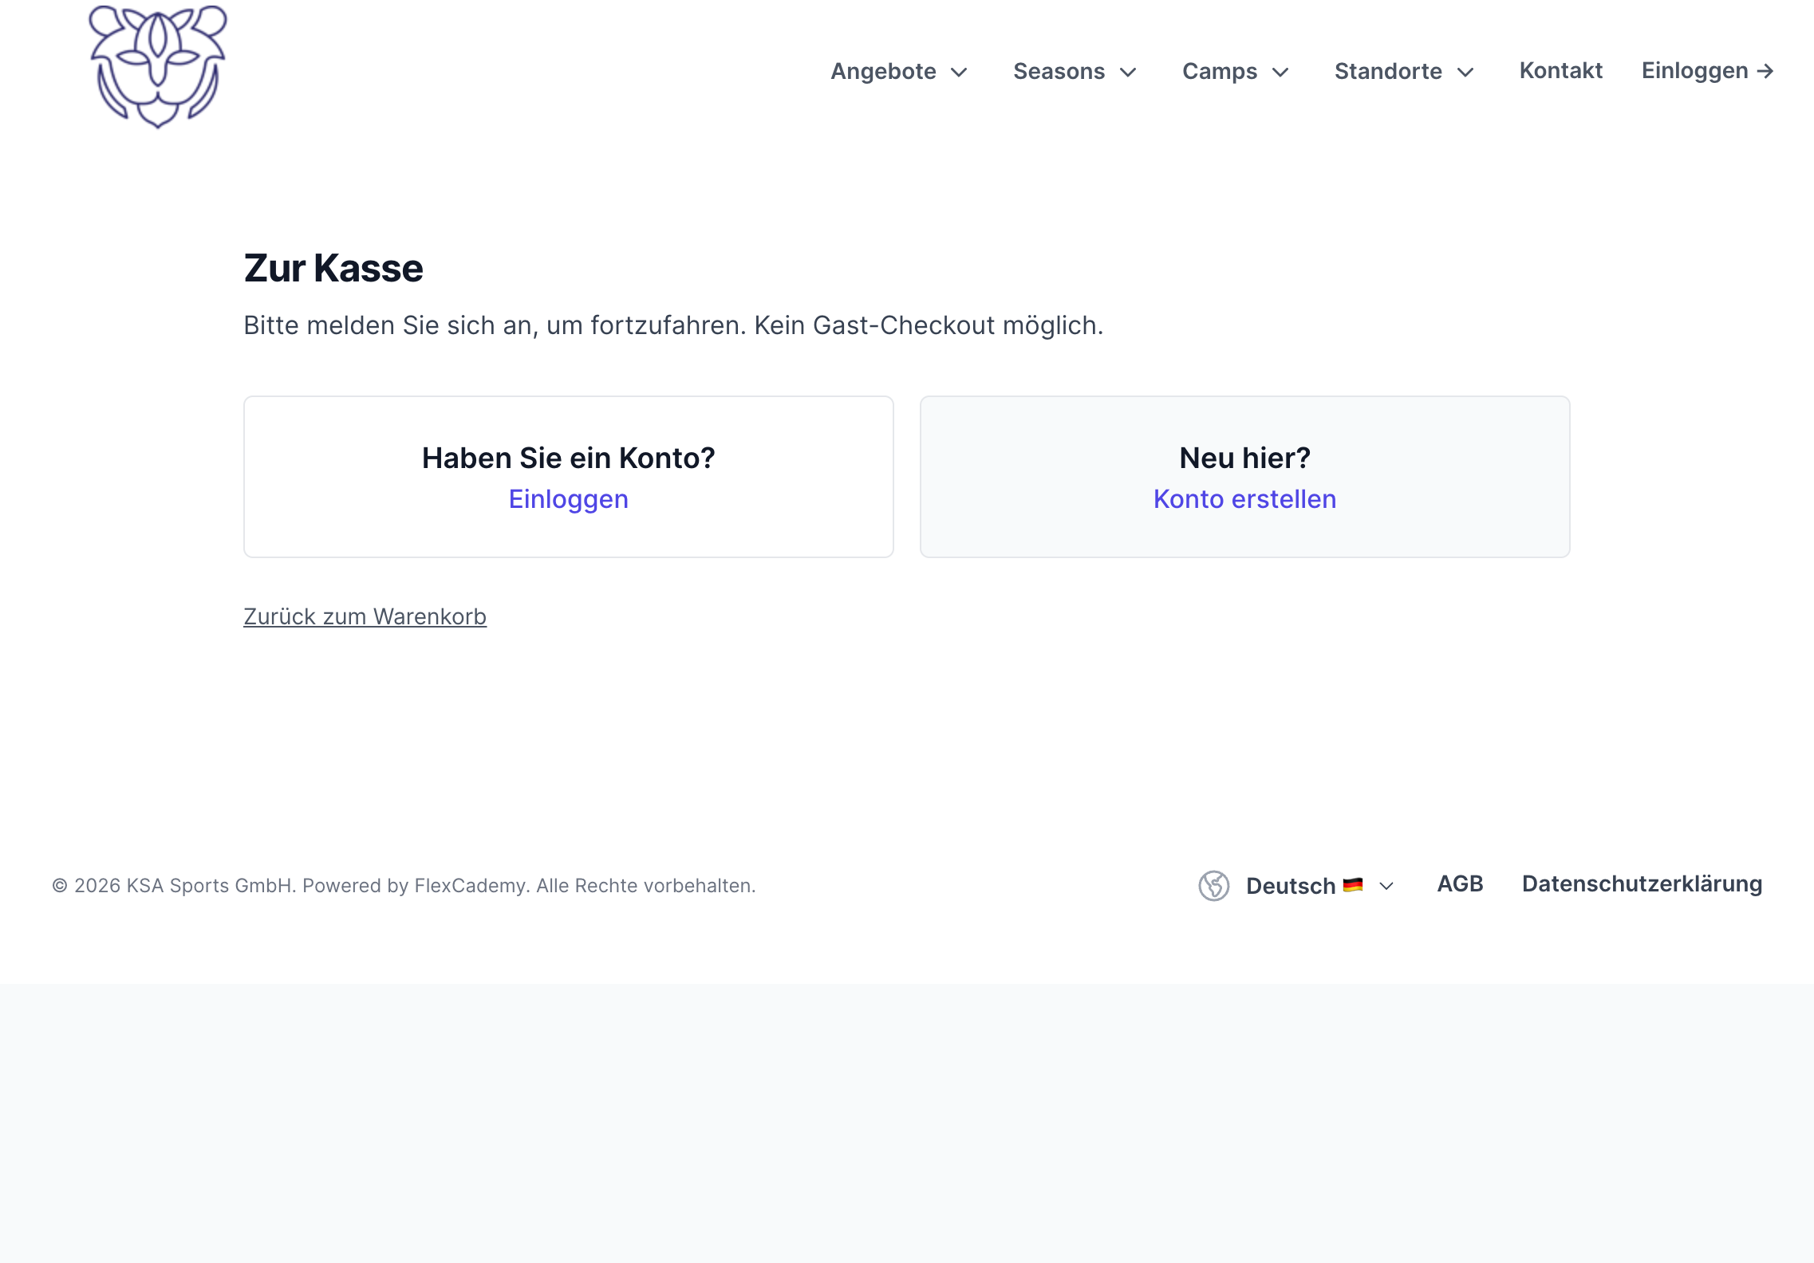The width and height of the screenshot is (1814, 1263).
Task: Open the AGB footer link
Action: (x=1460, y=884)
